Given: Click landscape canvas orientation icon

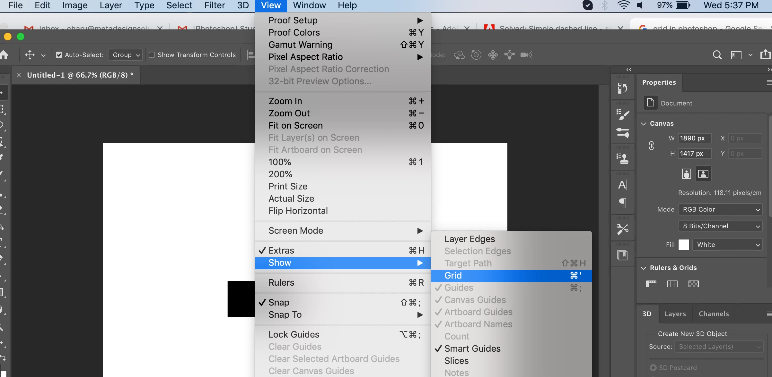Looking at the screenshot, I should 703,174.
